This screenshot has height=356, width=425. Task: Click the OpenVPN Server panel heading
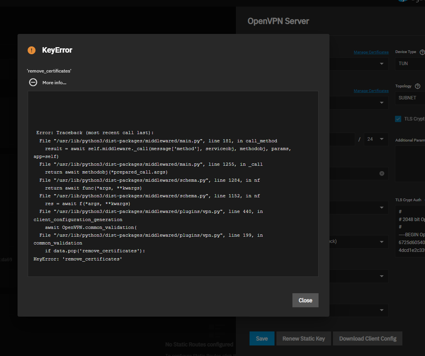278,21
